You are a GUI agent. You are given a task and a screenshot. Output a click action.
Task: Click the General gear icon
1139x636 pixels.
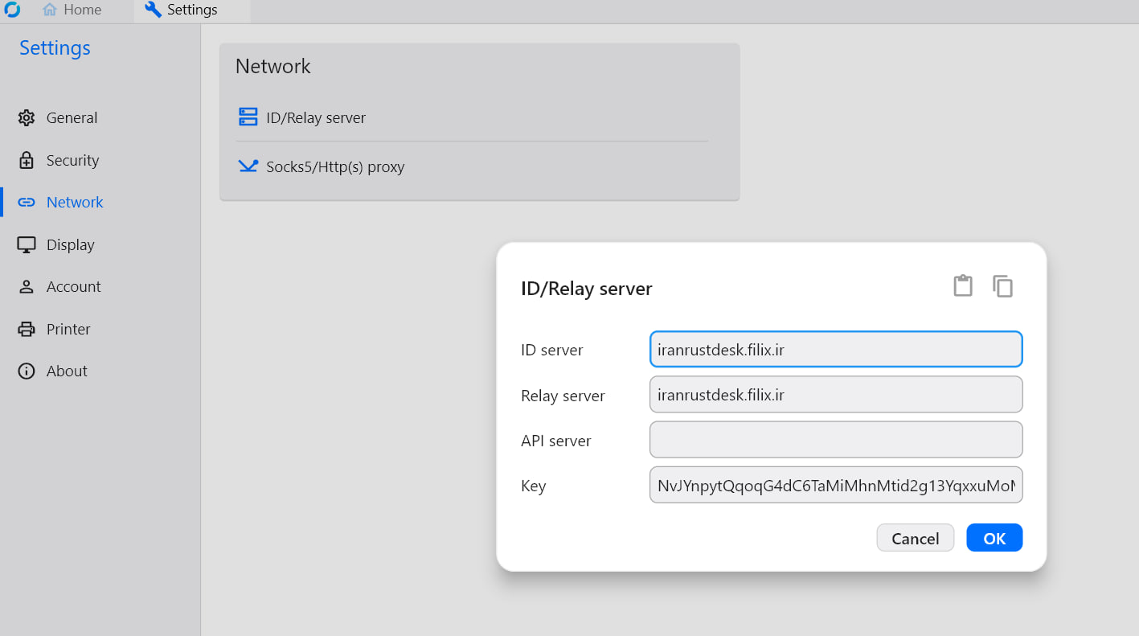click(x=27, y=118)
